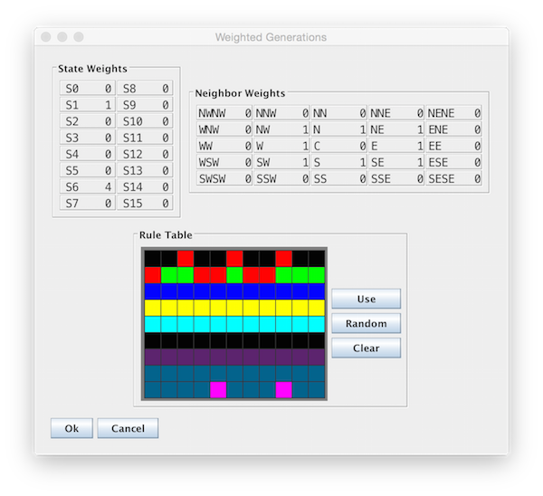Focus the SS neighbor weight field
The width and height of the screenshot is (543, 496).
click(339, 178)
